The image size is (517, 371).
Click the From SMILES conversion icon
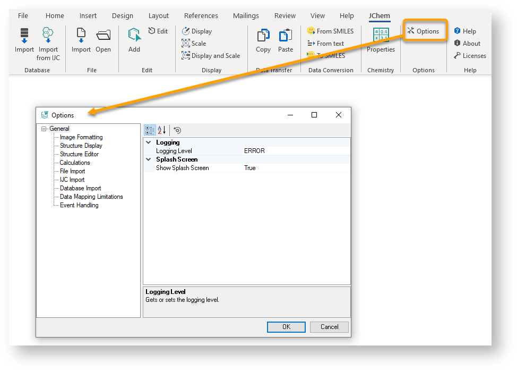[x=311, y=31]
